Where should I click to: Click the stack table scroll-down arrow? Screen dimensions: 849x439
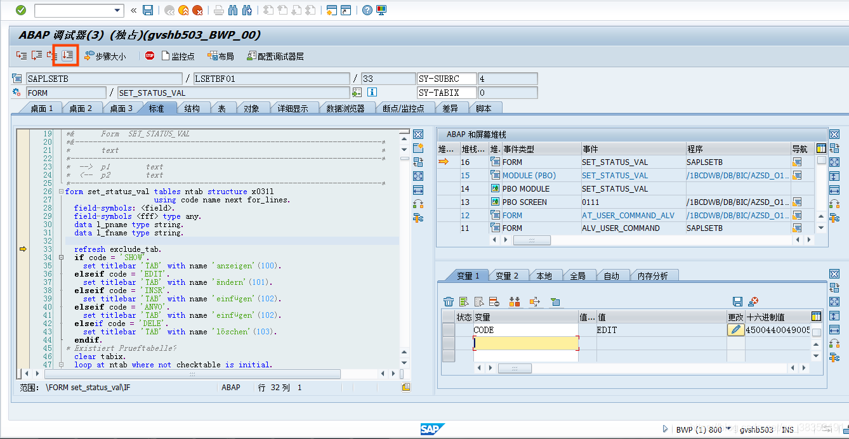[822, 228]
